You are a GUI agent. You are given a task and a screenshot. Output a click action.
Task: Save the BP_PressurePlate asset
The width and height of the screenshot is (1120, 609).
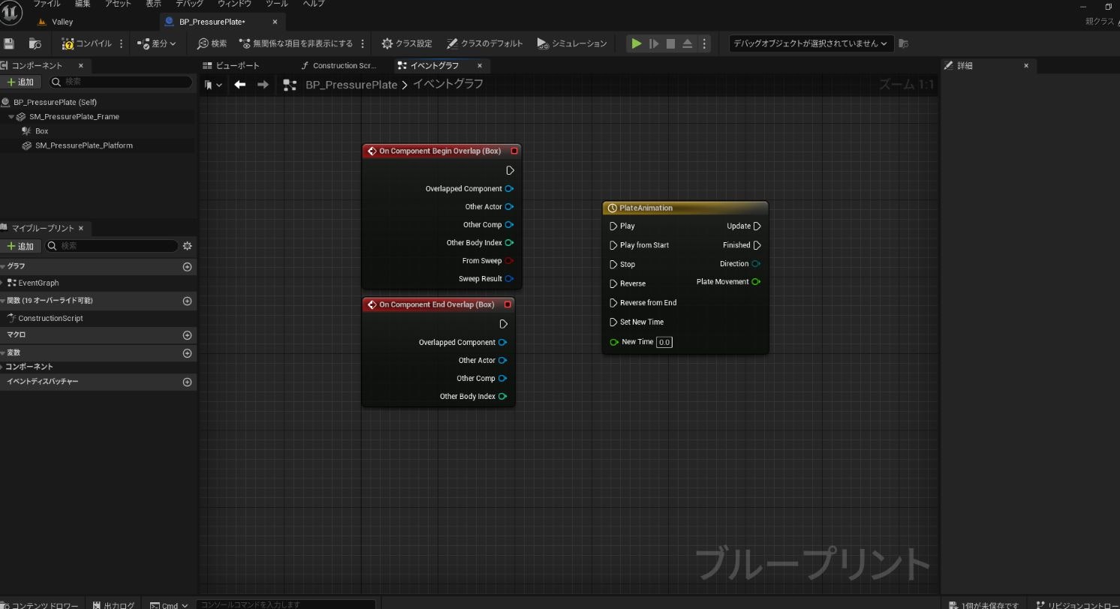(x=8, y=43)
